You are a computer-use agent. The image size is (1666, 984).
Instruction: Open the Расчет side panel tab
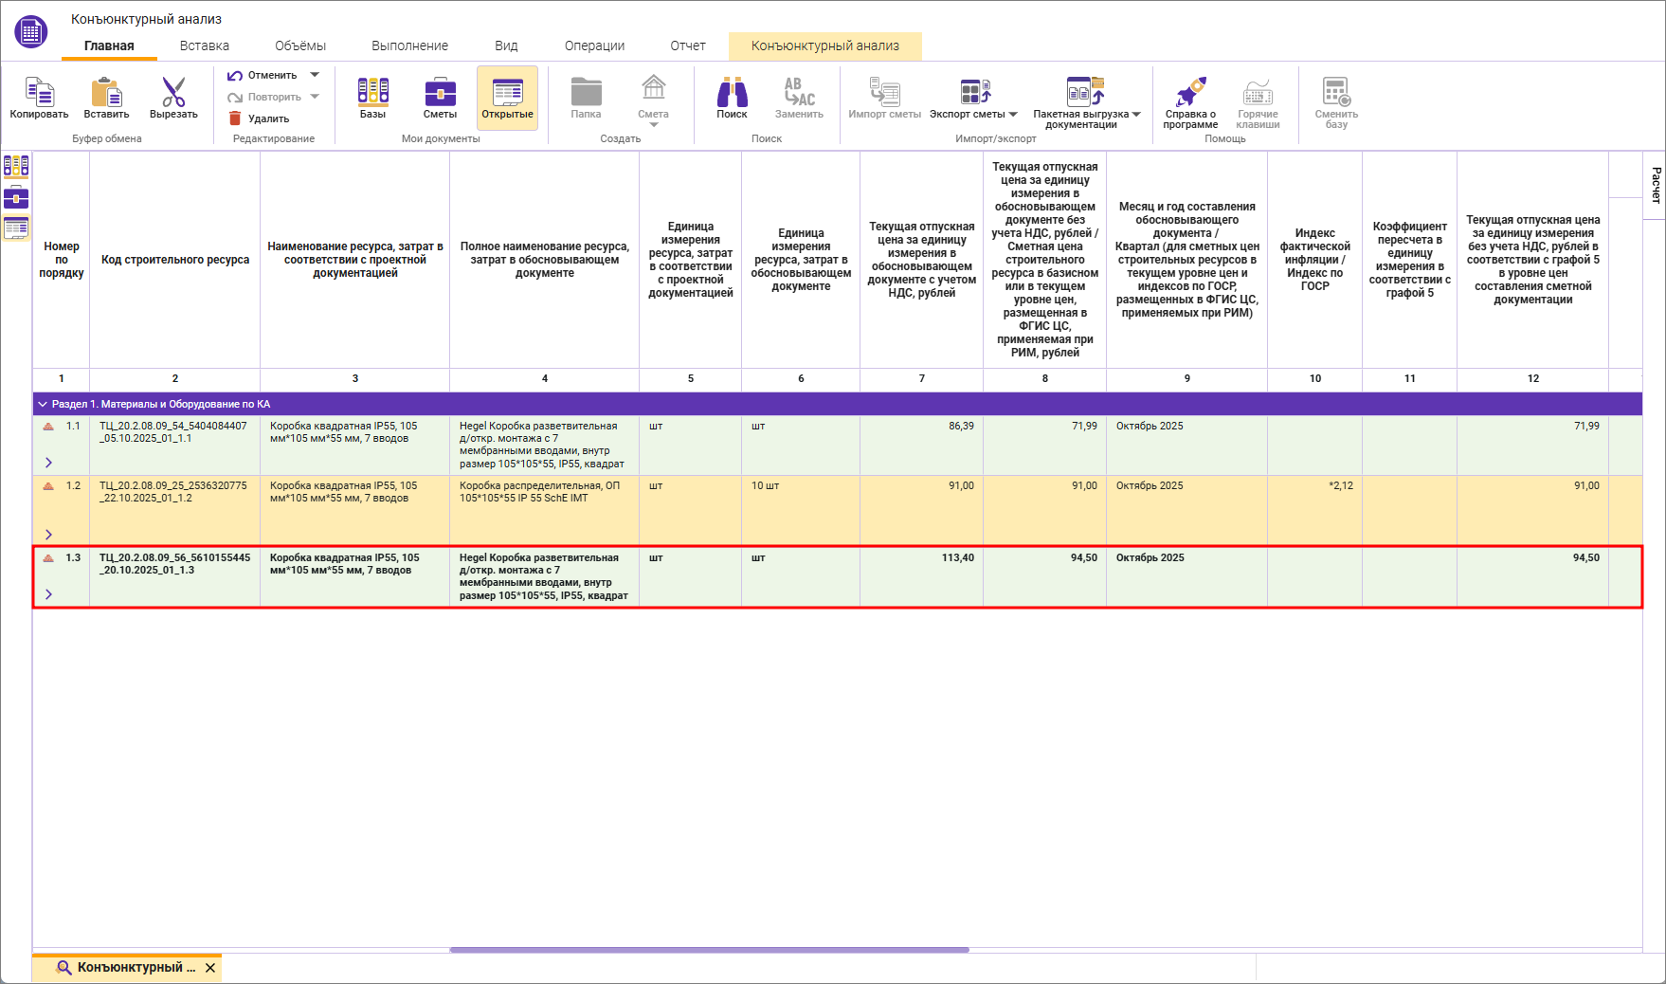pos(1656,185)
